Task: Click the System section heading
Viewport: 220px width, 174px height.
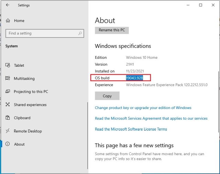Action: pyautogui.click(x=11, y=46)
